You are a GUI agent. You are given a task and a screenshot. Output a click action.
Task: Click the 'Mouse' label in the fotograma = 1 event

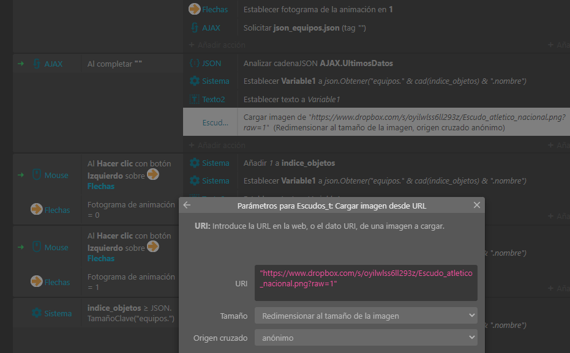coord(56,247)
